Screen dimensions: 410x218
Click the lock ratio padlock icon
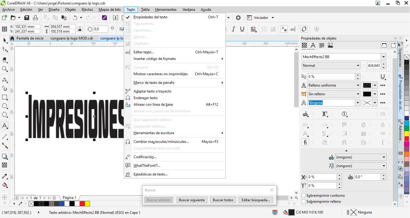tap(80, 29)
